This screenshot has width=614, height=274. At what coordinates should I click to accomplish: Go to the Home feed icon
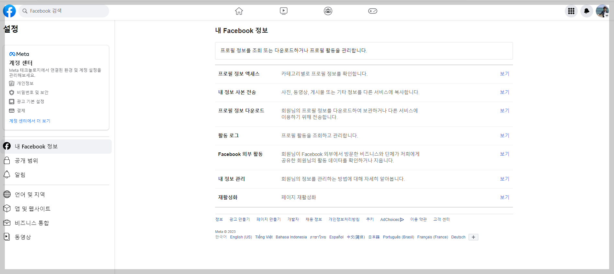tap(239, 11)
